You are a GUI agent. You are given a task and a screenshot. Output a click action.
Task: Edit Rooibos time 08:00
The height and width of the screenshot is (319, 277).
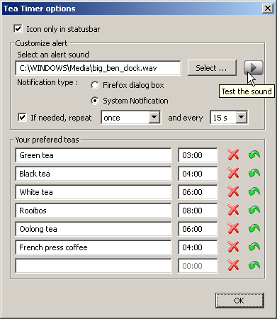(198, 211)
